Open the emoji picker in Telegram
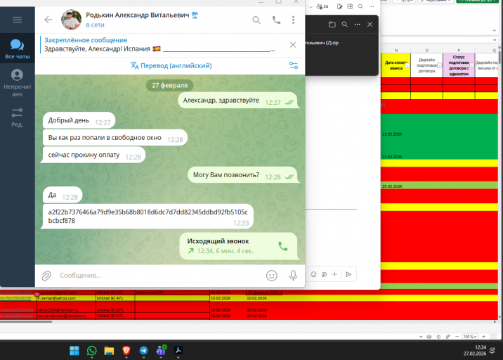503x360 pixels. (x=271, y=276)
